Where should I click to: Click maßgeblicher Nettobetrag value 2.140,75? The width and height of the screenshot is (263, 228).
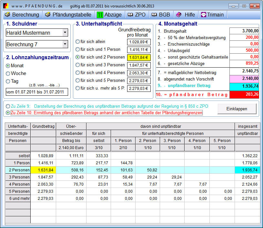pos(244,71)
